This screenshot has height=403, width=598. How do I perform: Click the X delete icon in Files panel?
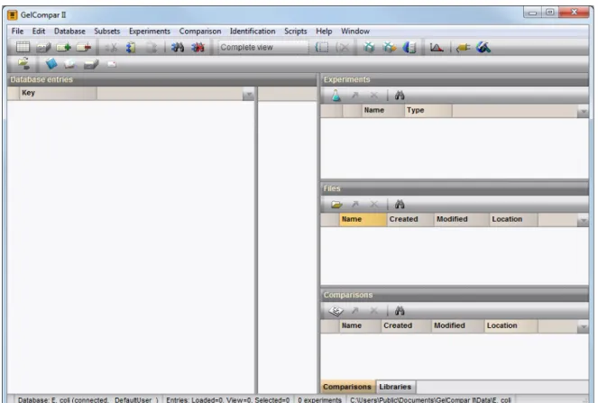pos(374,205)
